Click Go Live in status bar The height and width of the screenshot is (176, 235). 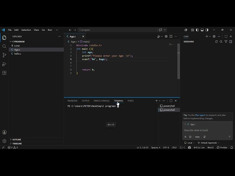click(199, 147)
